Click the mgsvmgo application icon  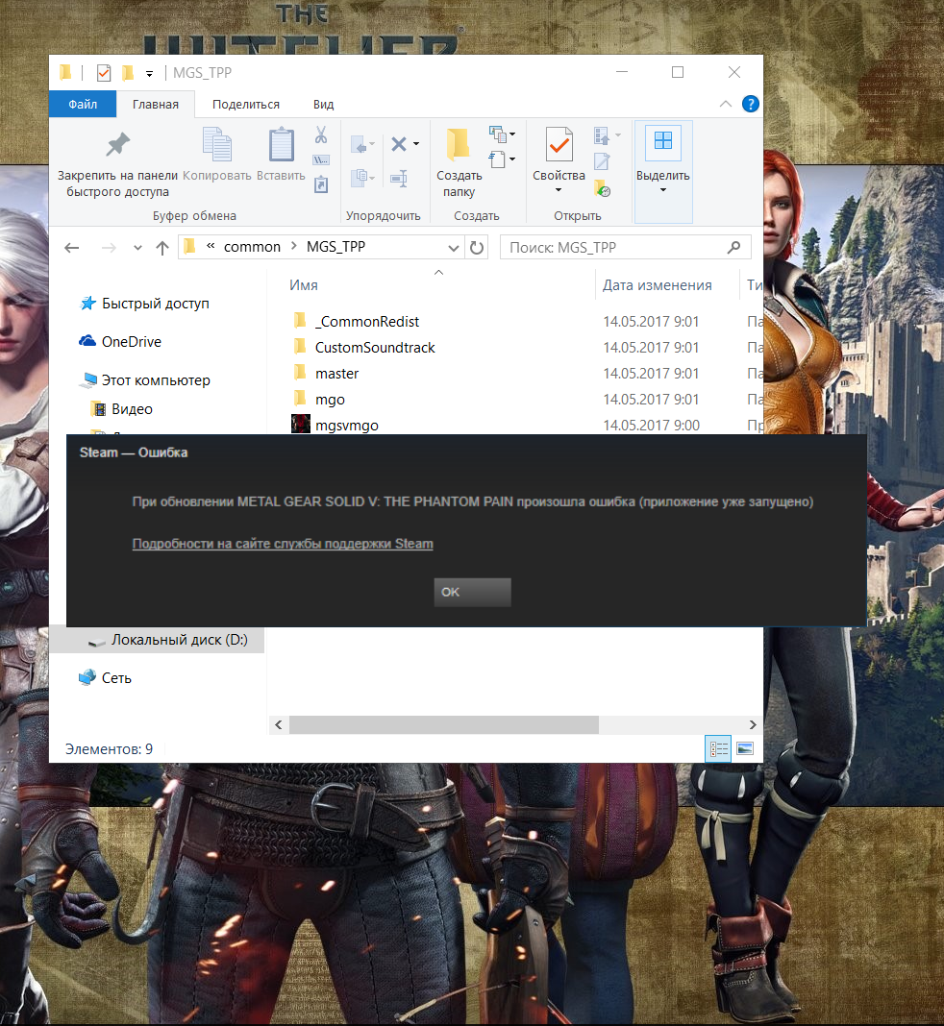coord(301,424)
